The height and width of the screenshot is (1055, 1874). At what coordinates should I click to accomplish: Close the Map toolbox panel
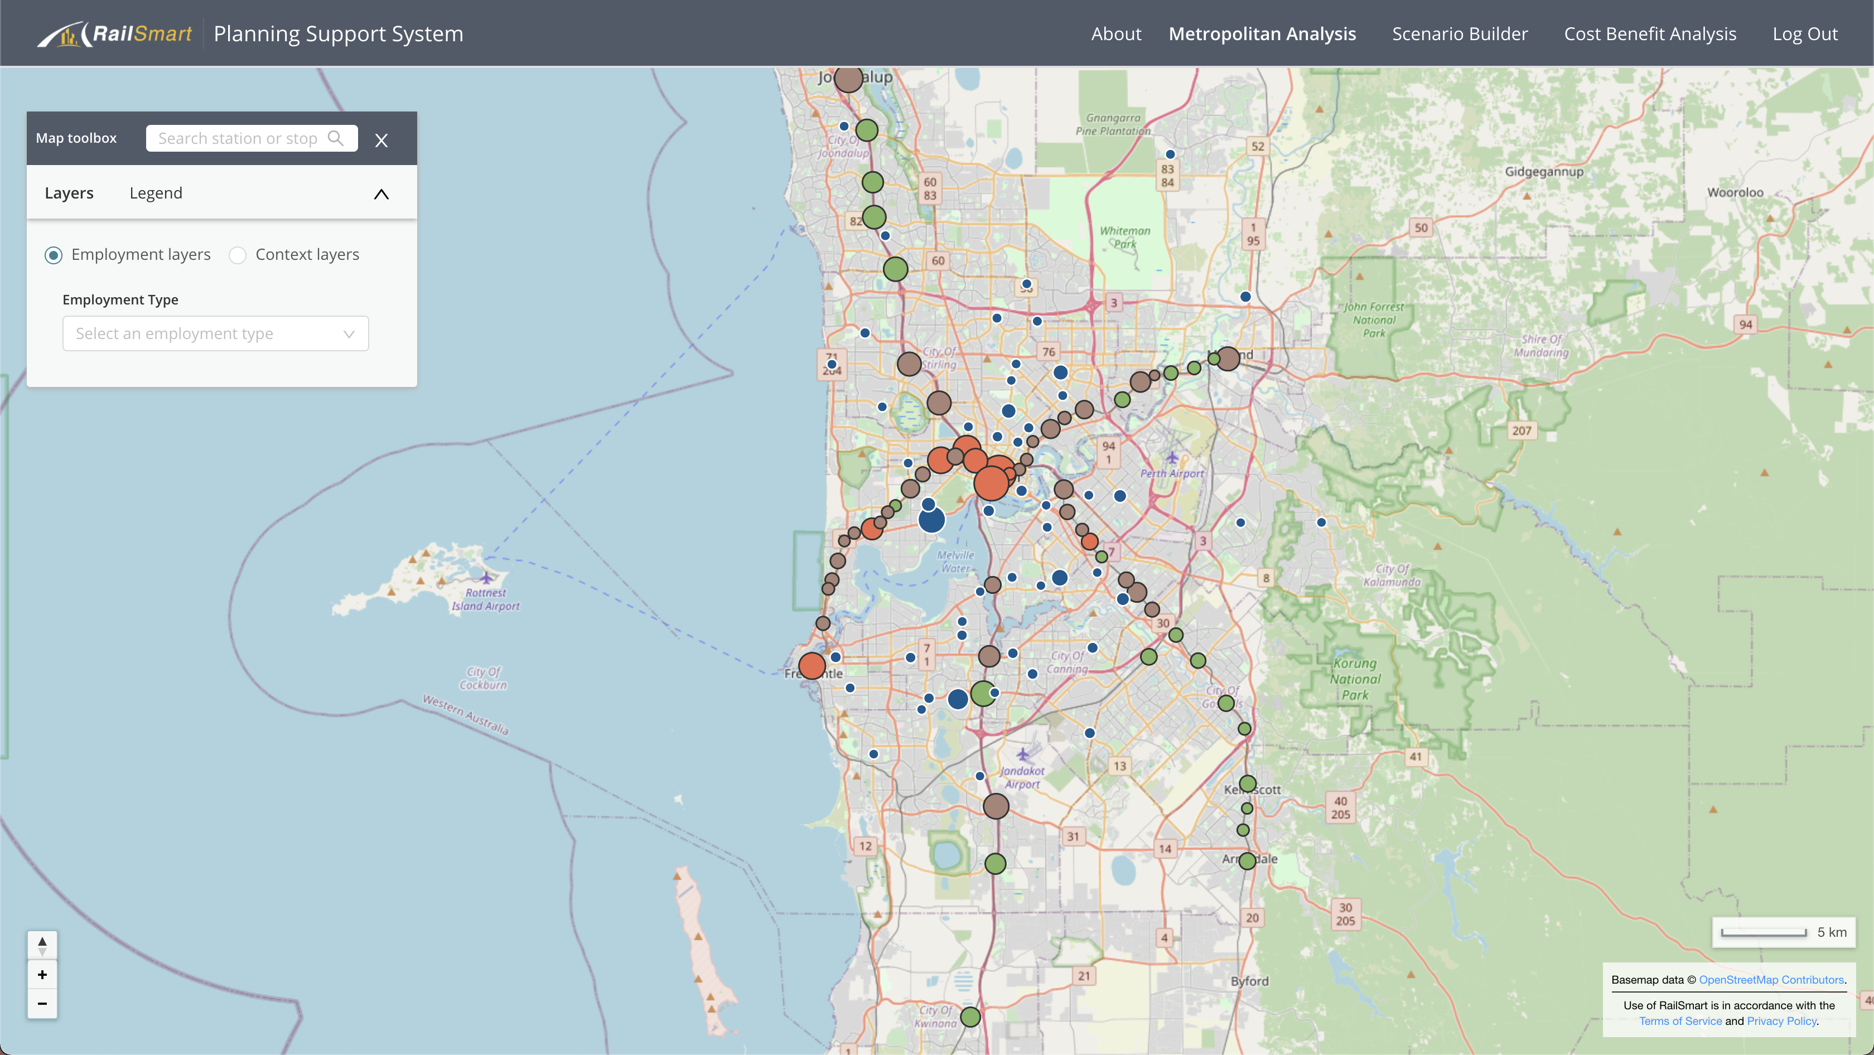click(381, 141)
